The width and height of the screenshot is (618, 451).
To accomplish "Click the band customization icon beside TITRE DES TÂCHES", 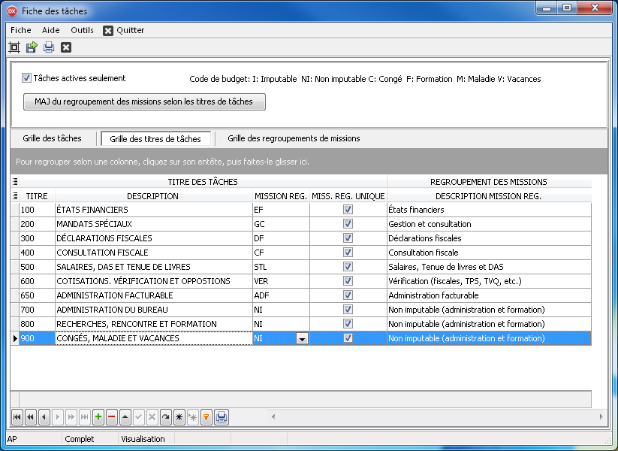I will 15,181.
